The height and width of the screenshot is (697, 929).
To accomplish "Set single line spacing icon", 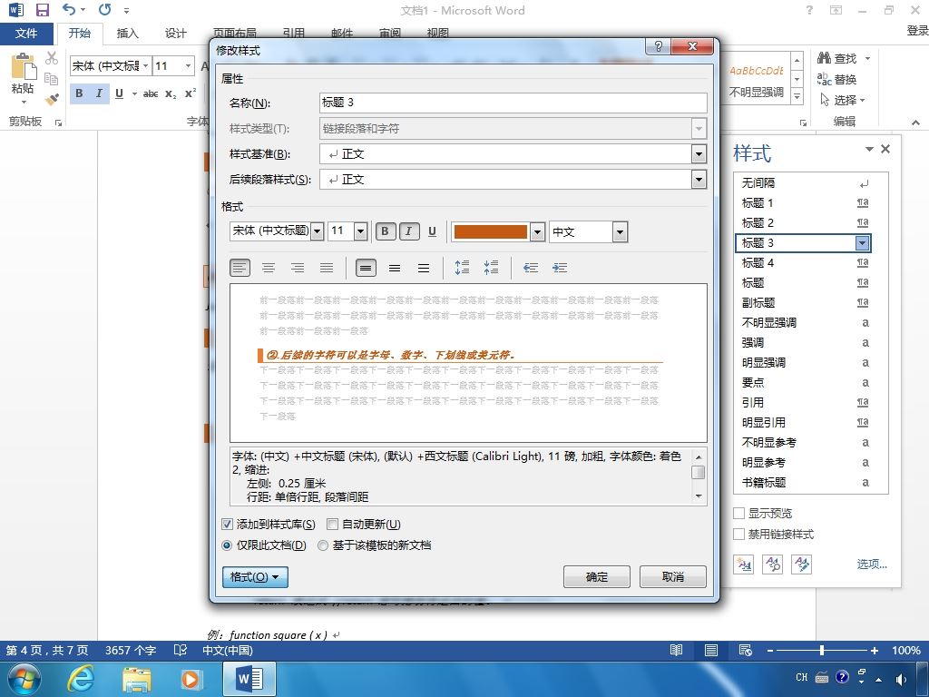I will click(366, 268).
